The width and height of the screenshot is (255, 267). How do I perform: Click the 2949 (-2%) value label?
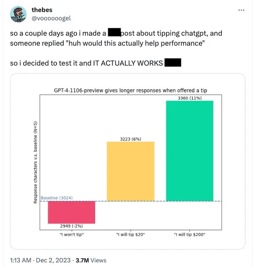click(x=72, y=226)
